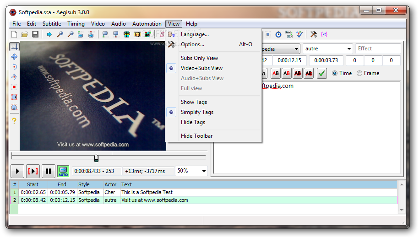This screenshot has height=238, width=419.
Task: Select visible subtitles icon
Action: click(127, 34)
